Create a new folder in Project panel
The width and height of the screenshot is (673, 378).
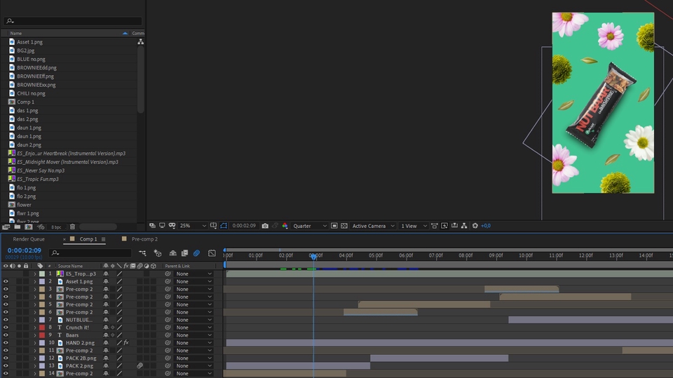click(17, 227)
